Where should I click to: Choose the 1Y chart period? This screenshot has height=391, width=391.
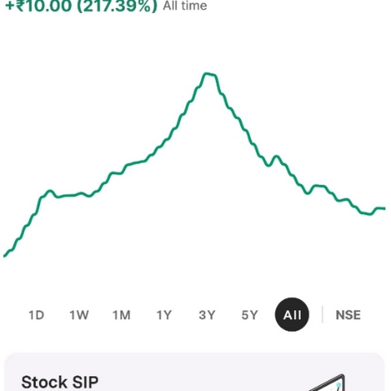[x=164, y=315]
